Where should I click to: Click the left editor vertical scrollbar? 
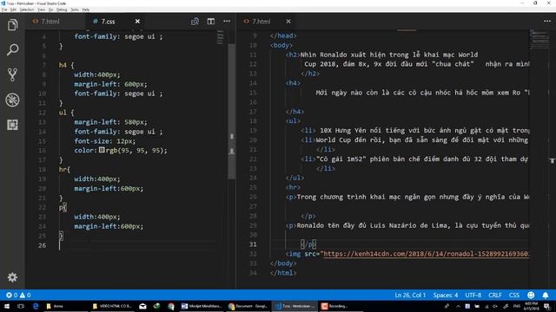coord(232,112)
